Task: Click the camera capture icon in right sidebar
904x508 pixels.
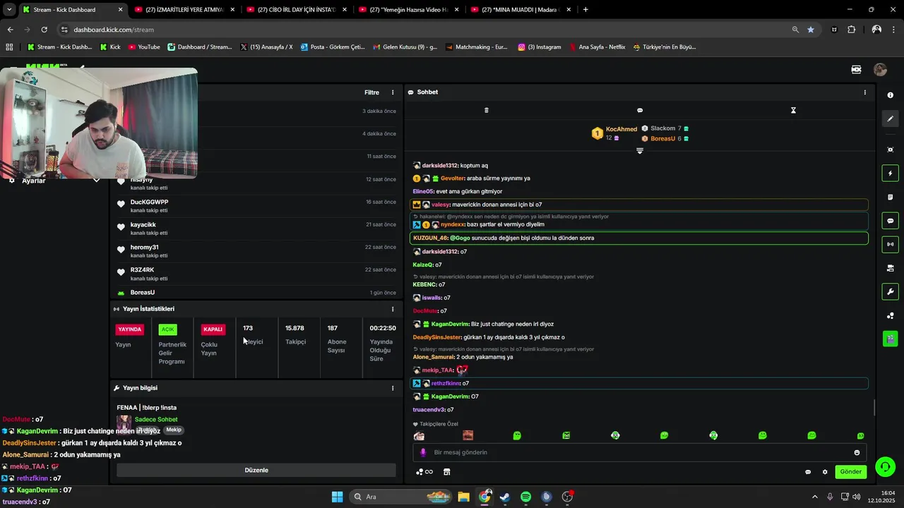Action: tap(890, 150)
